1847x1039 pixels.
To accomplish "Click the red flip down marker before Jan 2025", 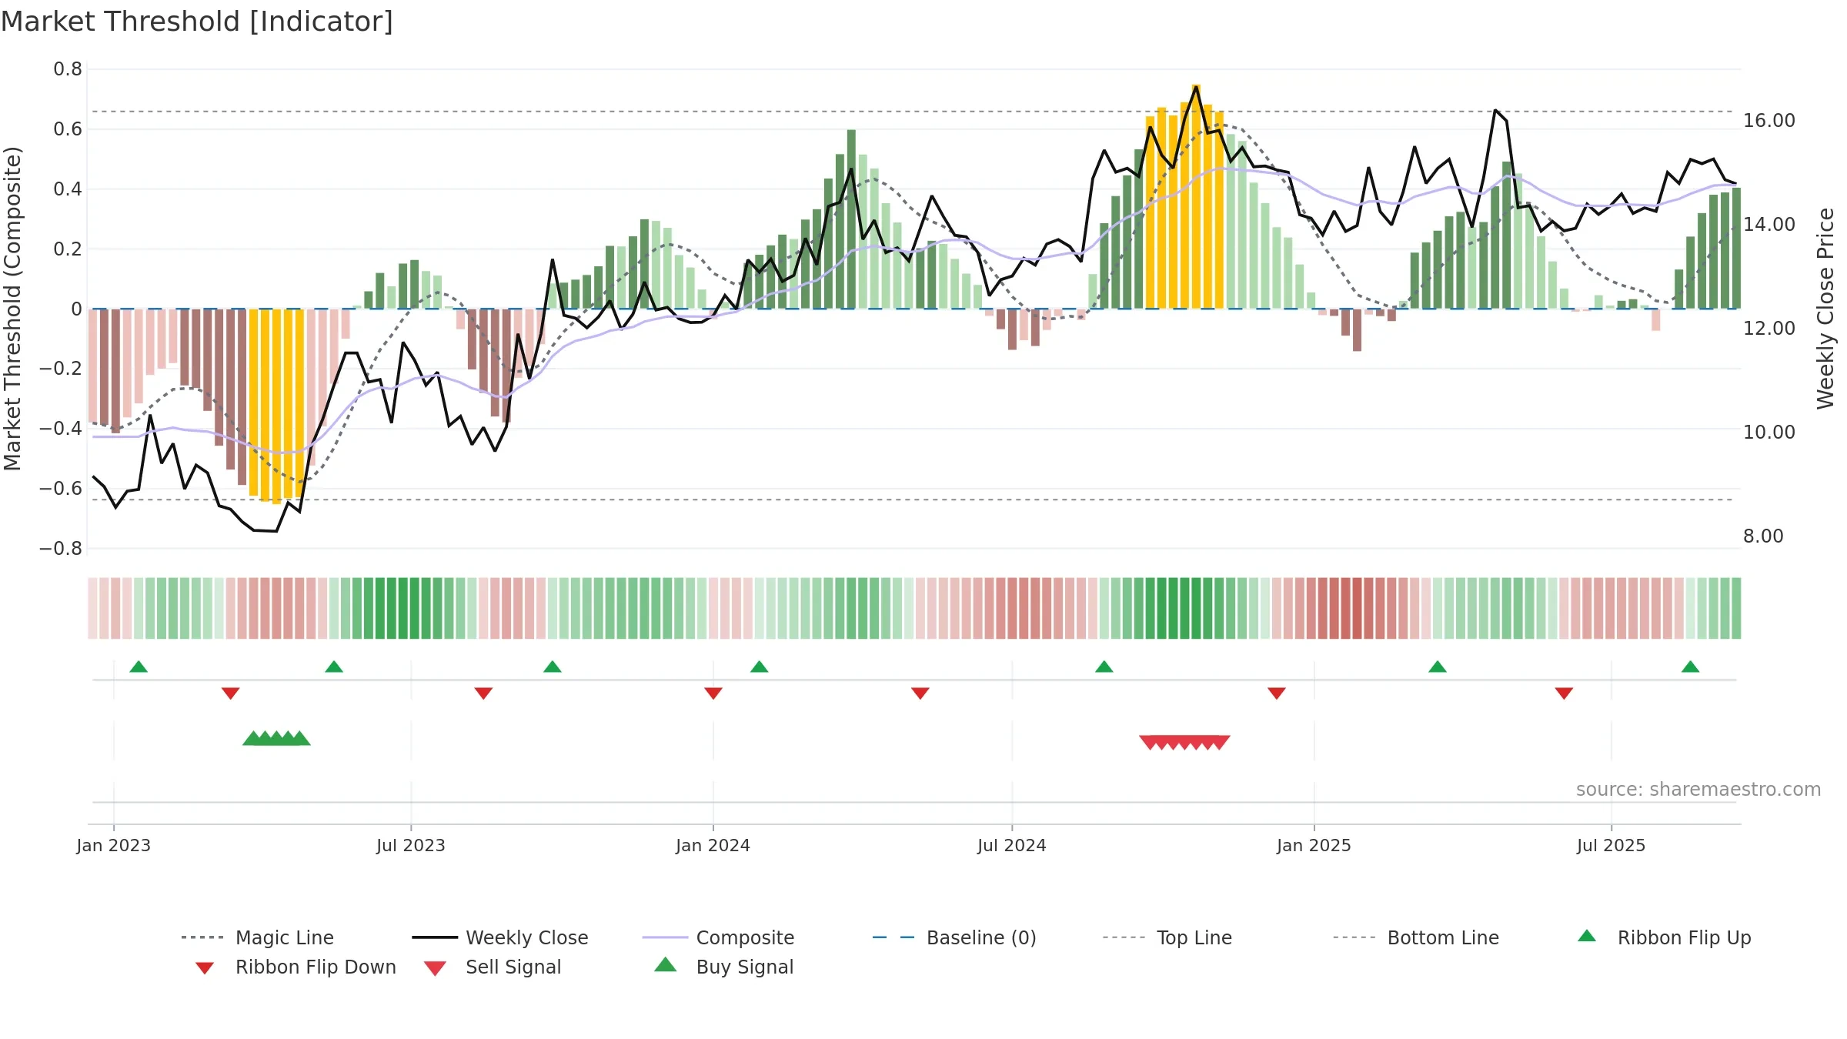I will (1277, 693).
